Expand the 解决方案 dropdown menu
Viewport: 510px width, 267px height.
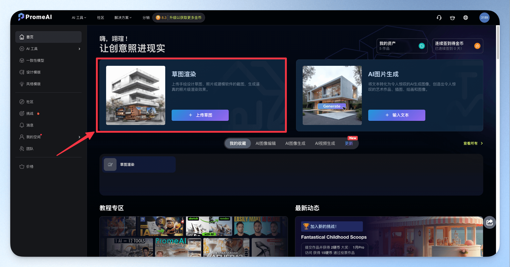[123, 18]
